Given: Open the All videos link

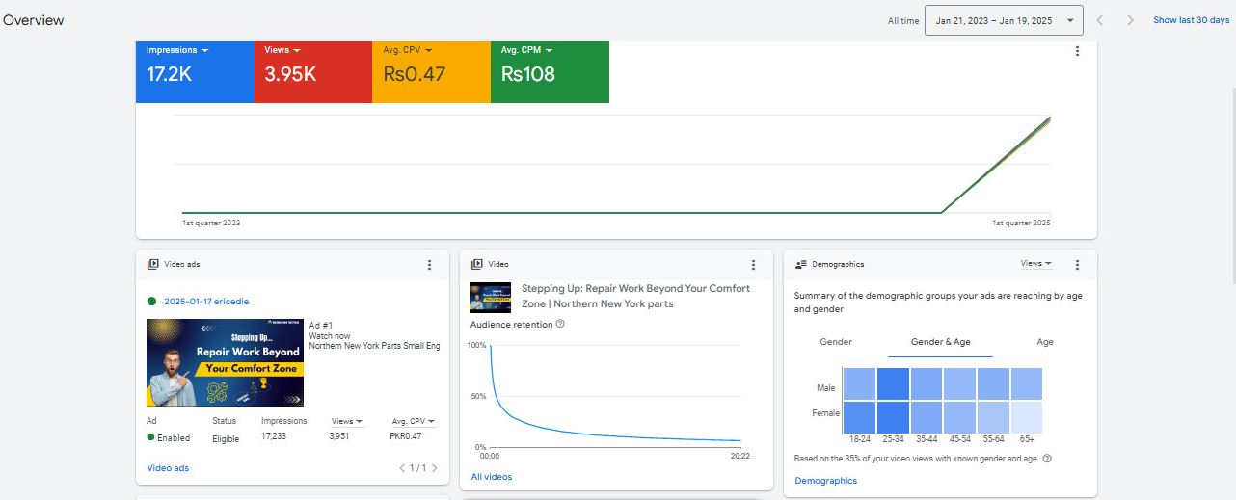Looking at the screenshot, I should [492, 477].
